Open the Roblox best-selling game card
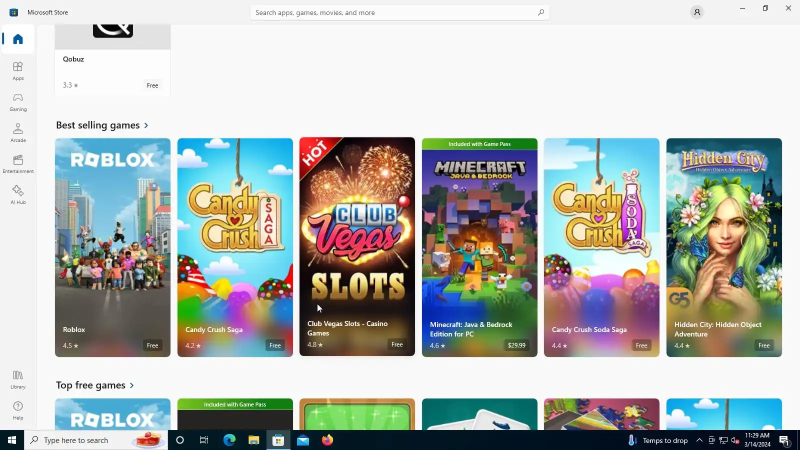 coord(112,247)
